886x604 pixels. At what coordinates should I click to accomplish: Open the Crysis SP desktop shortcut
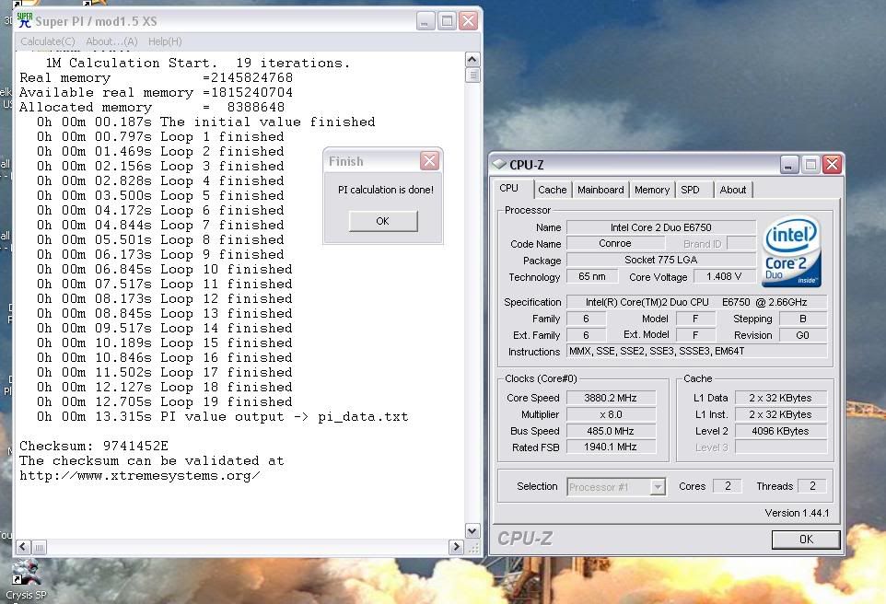click(x=26, y=580)
